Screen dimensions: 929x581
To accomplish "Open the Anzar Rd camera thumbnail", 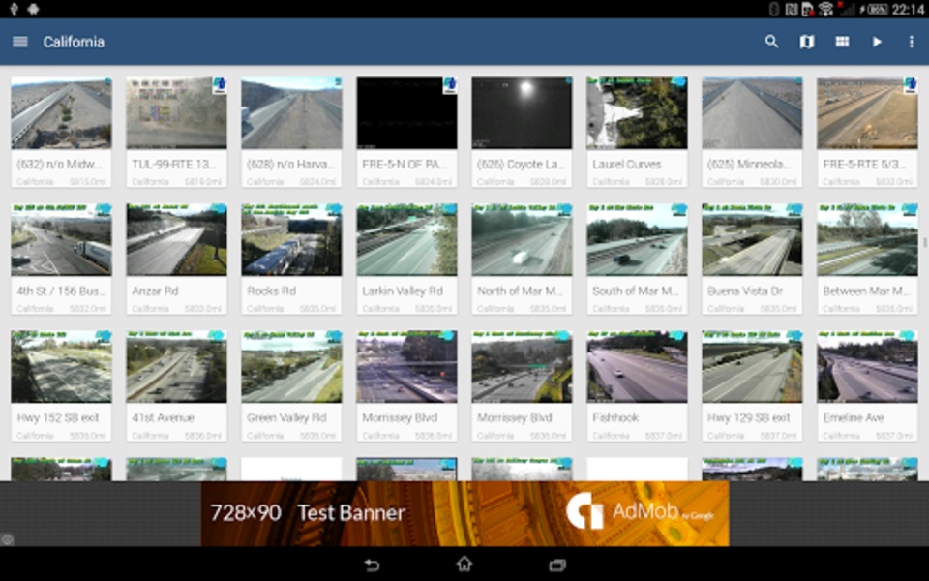I will (176, 239).
